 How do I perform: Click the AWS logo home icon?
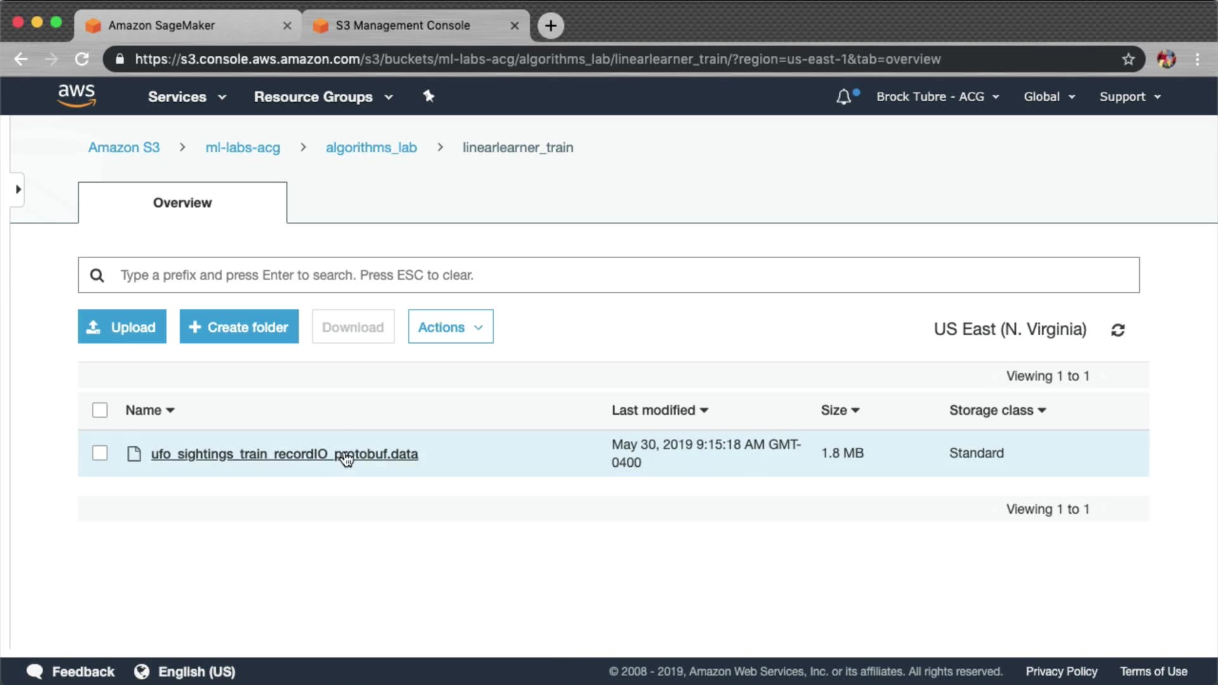76,96
